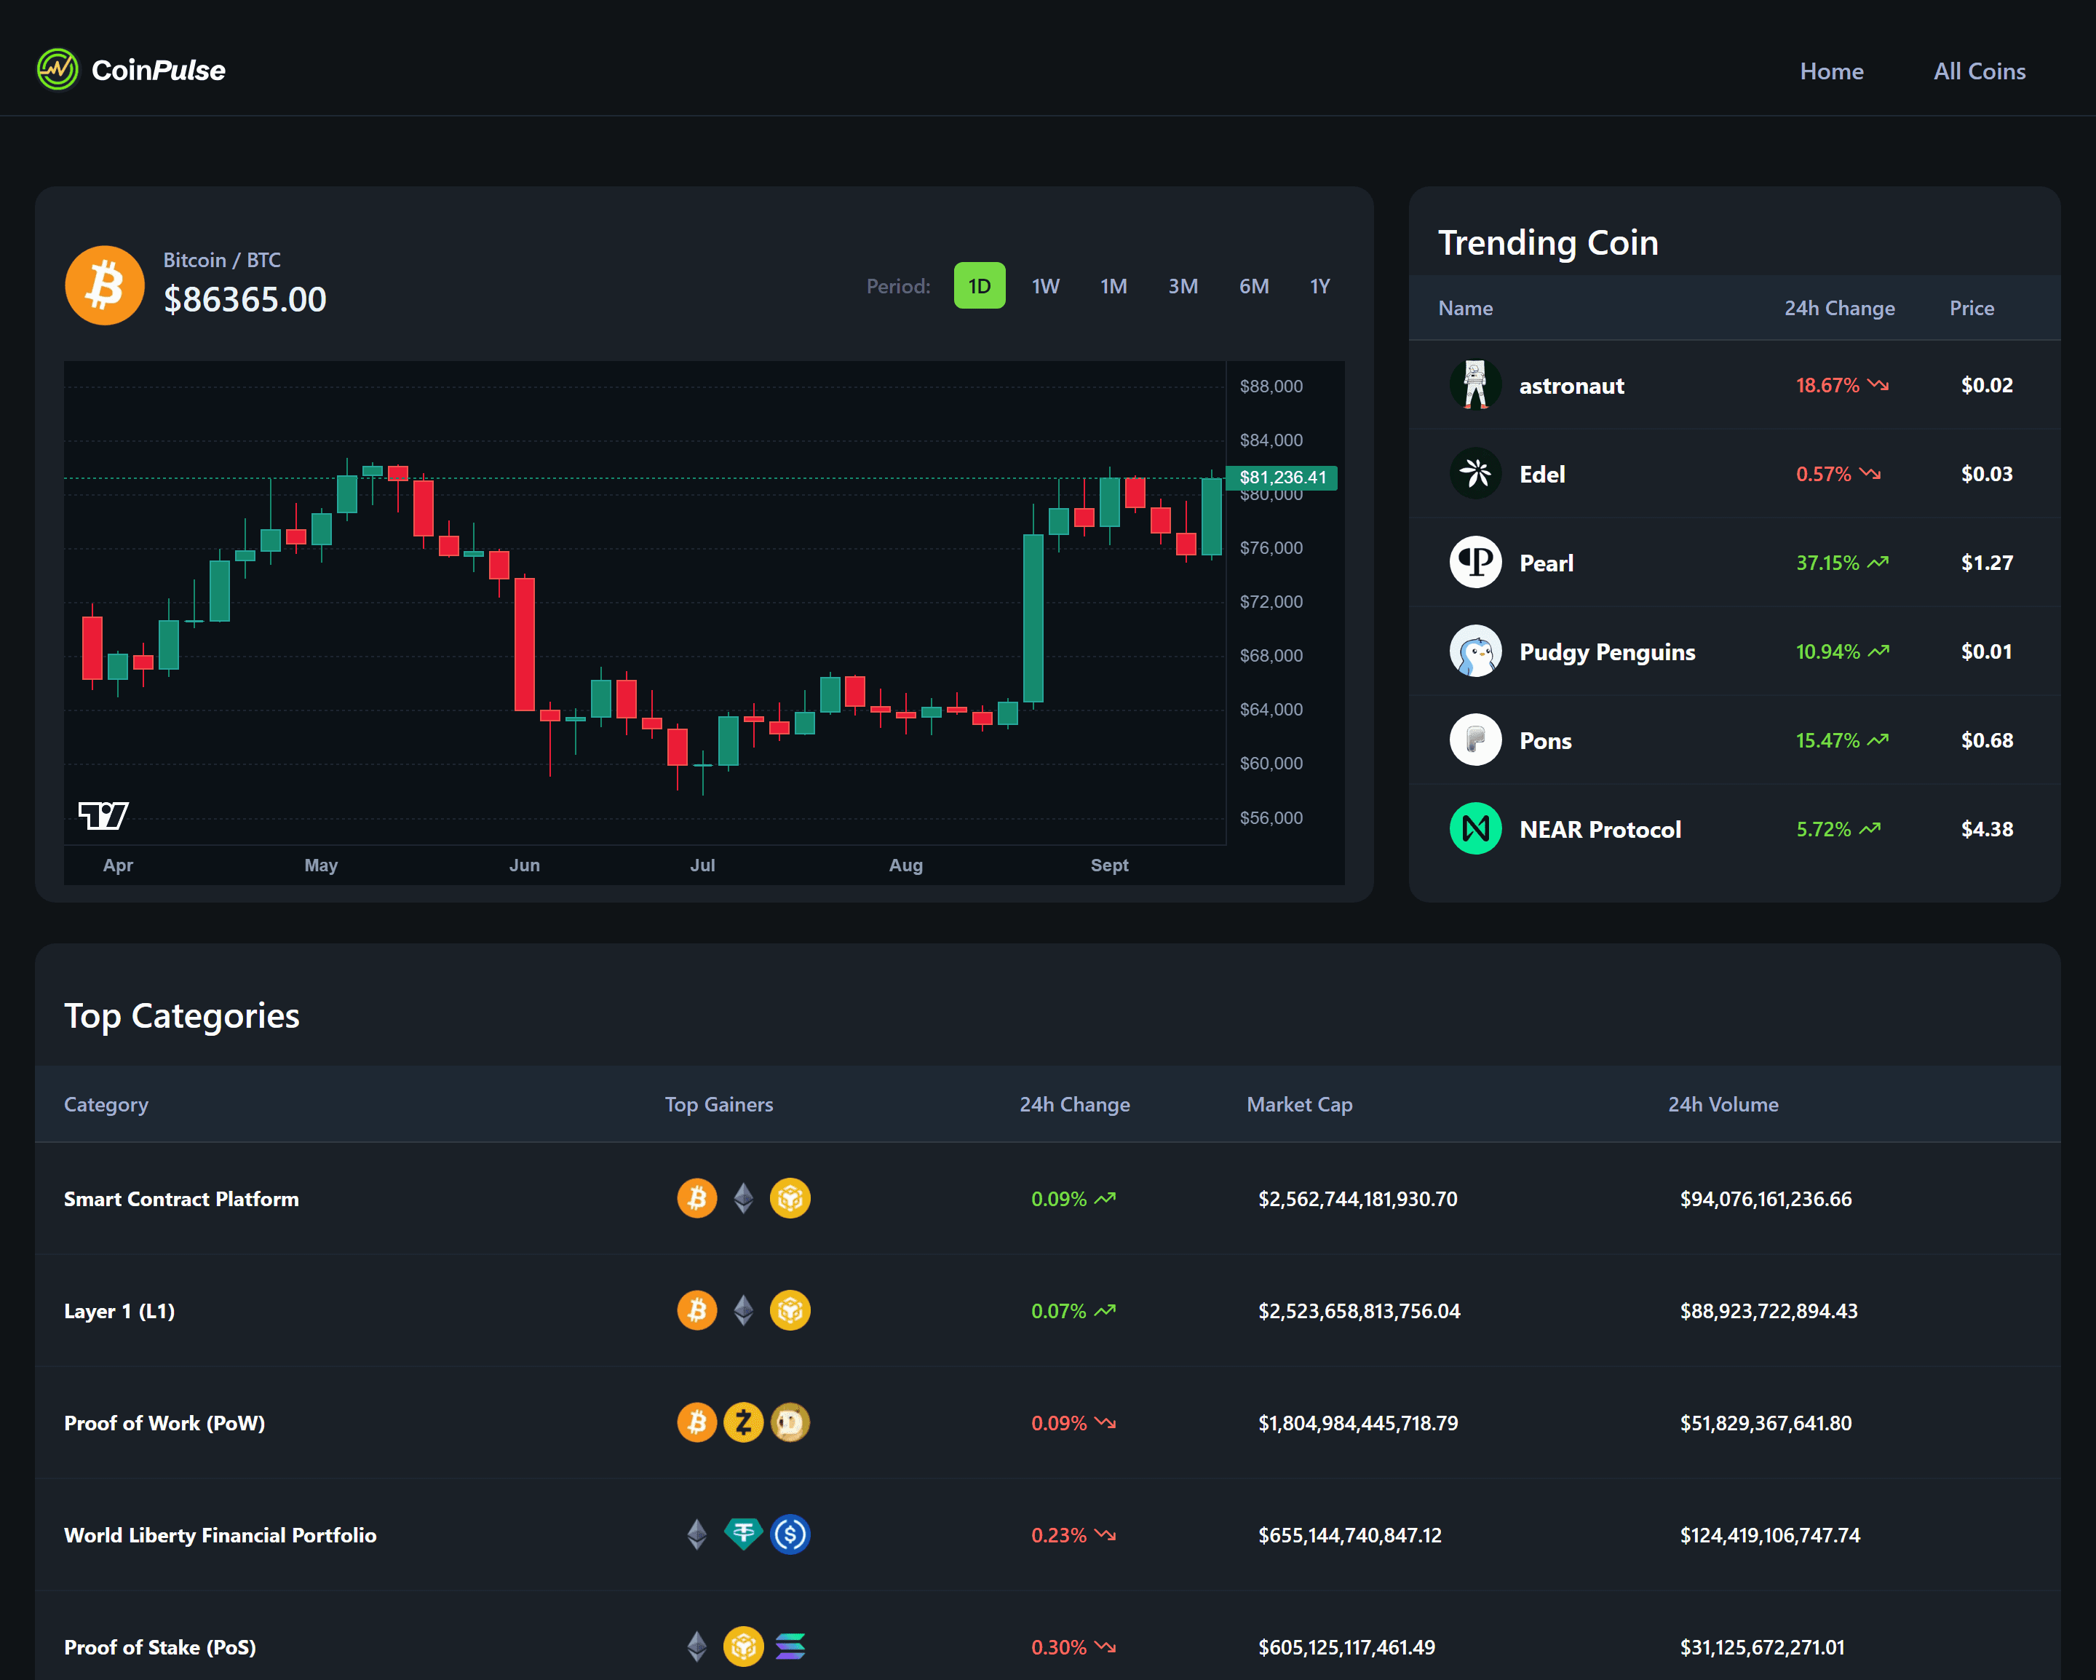Click Ethereum icon in World Liberty Financial row
The height and width of the screenshot is (1680, 2096).
point(697,1534)
